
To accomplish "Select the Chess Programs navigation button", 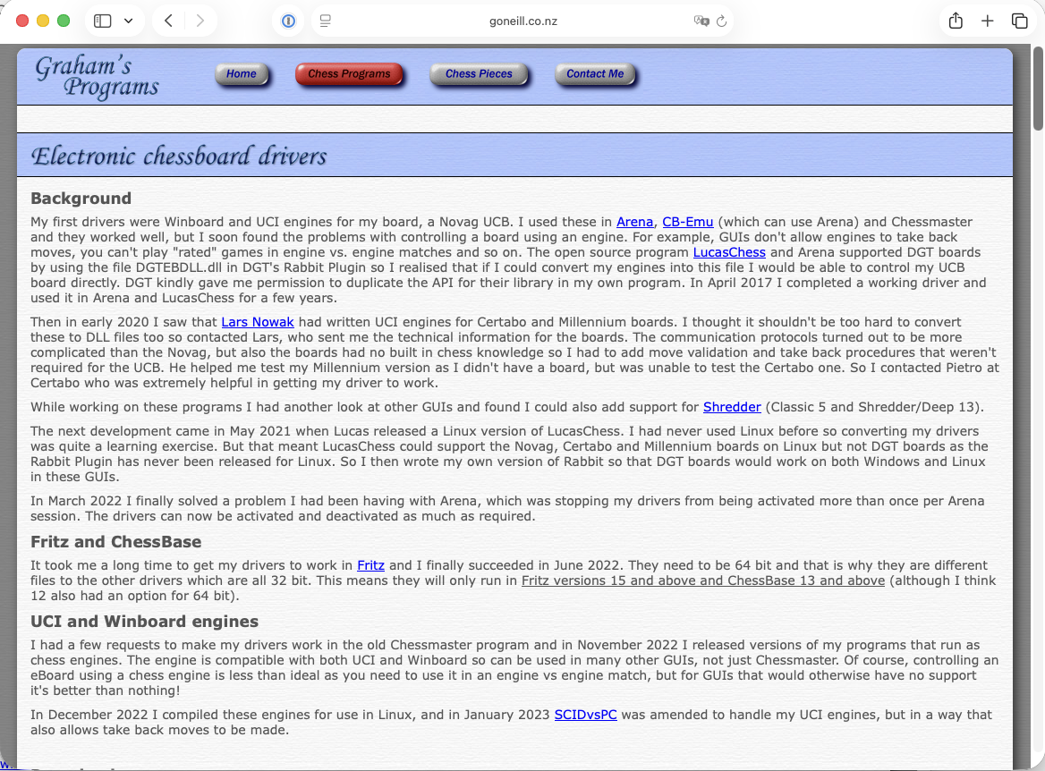I will click(349, 74).
